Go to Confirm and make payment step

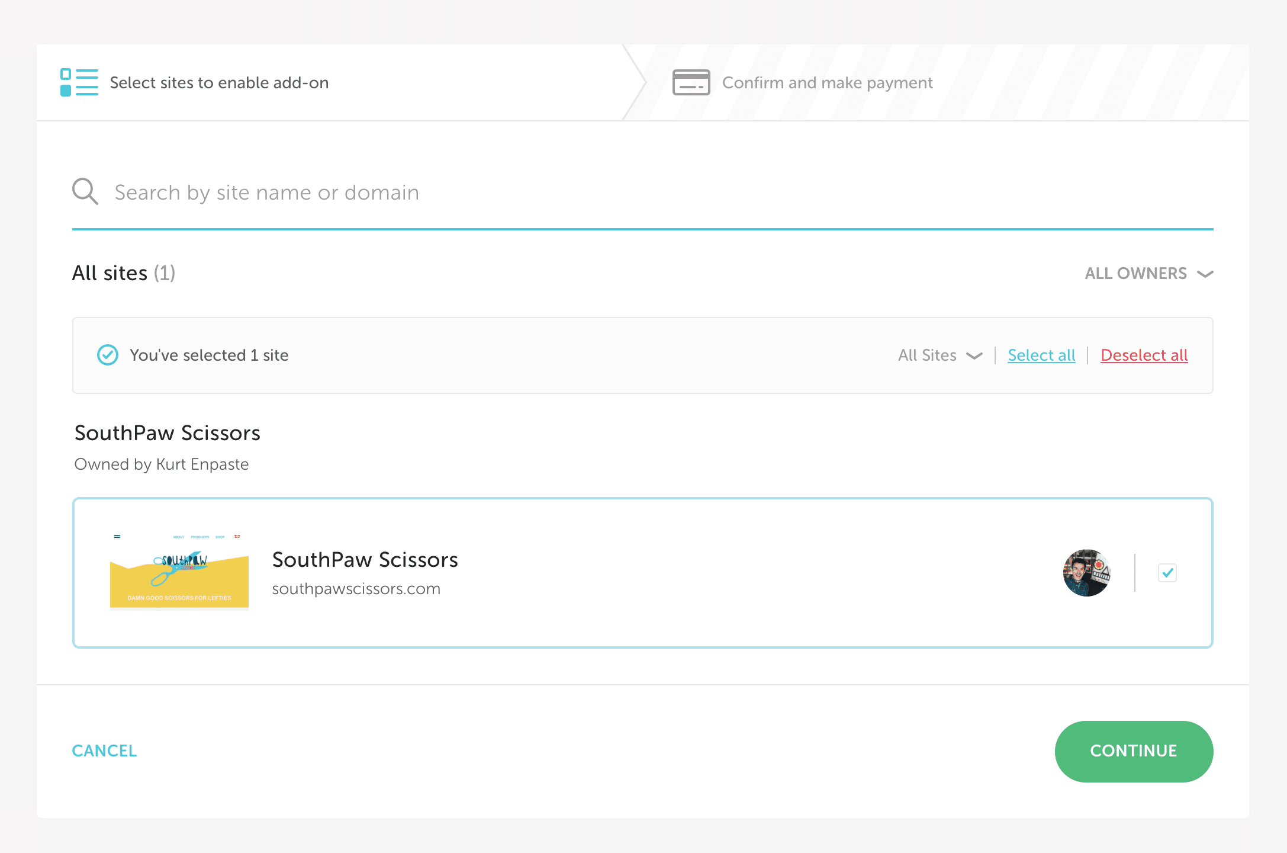827,82
